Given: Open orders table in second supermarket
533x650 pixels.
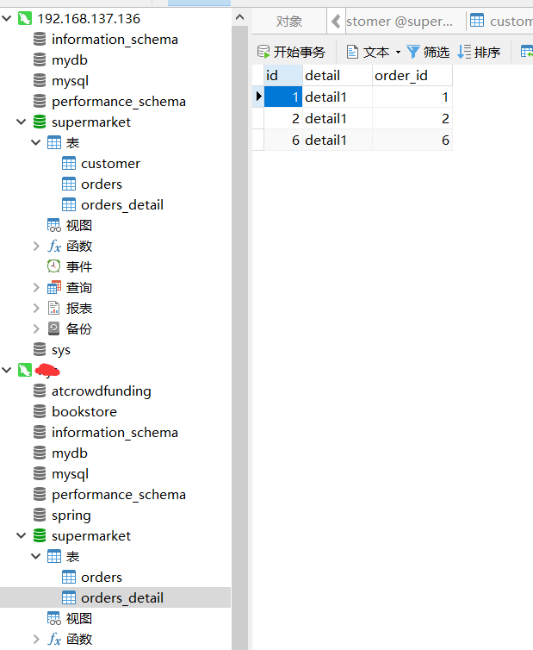Looking at the screenshot, I should [102, 578].
